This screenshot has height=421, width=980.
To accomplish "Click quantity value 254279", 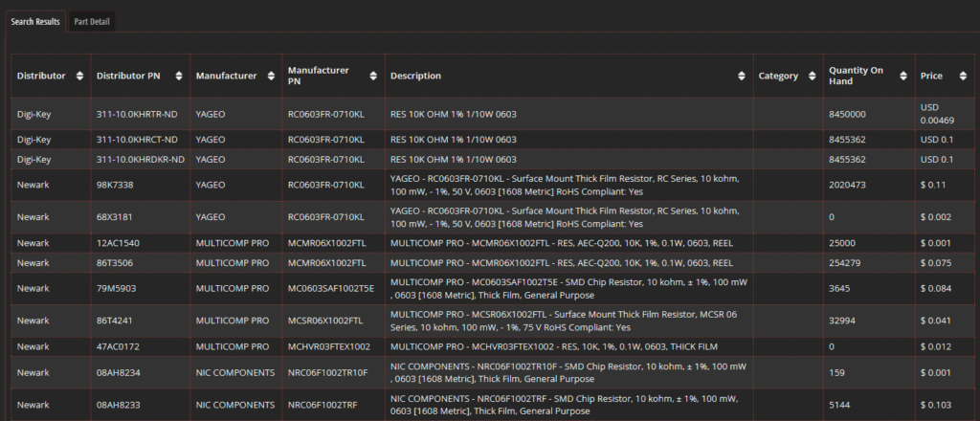I will 844,263.
